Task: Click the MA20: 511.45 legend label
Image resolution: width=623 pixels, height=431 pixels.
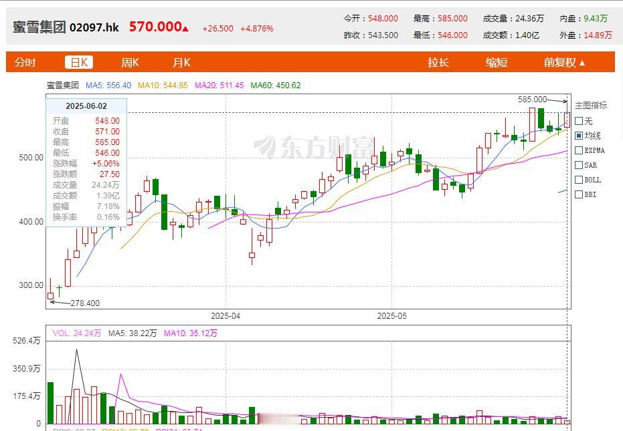Action: [x=219, y=86]
